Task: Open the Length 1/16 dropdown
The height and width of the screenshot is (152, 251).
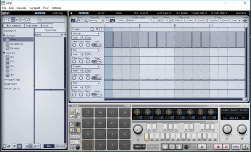Action: tap(155, 20)
